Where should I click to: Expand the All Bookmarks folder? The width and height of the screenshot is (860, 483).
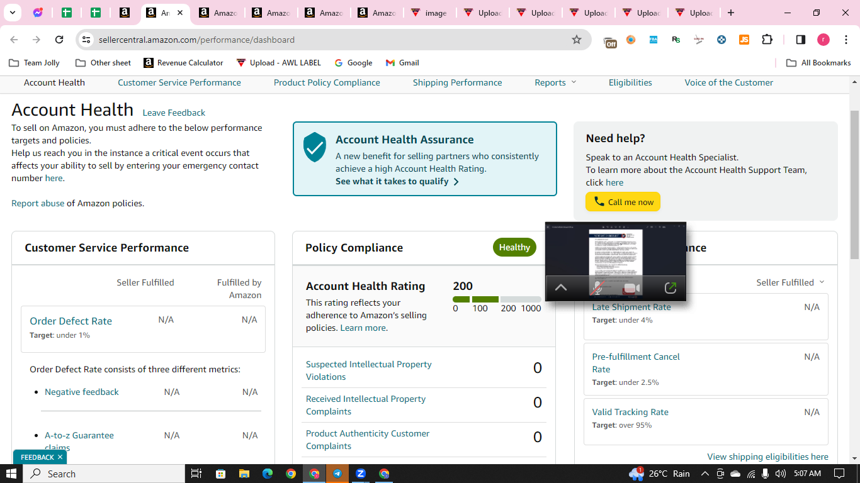(818, 63)
